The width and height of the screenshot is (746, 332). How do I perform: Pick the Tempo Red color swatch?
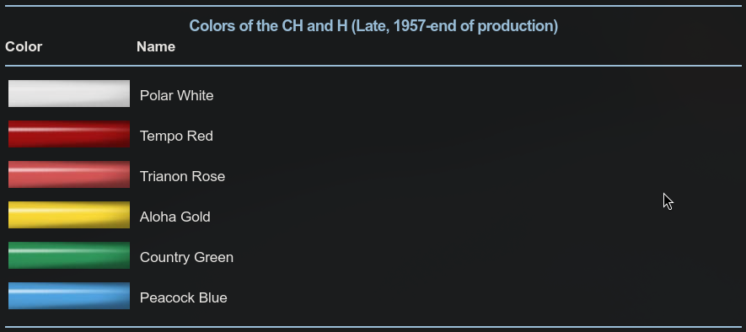click(x=69, y=134)
